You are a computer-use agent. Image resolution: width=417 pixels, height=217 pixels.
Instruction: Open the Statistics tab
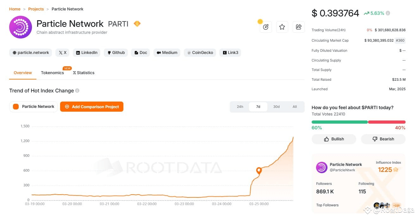point(83,73)
